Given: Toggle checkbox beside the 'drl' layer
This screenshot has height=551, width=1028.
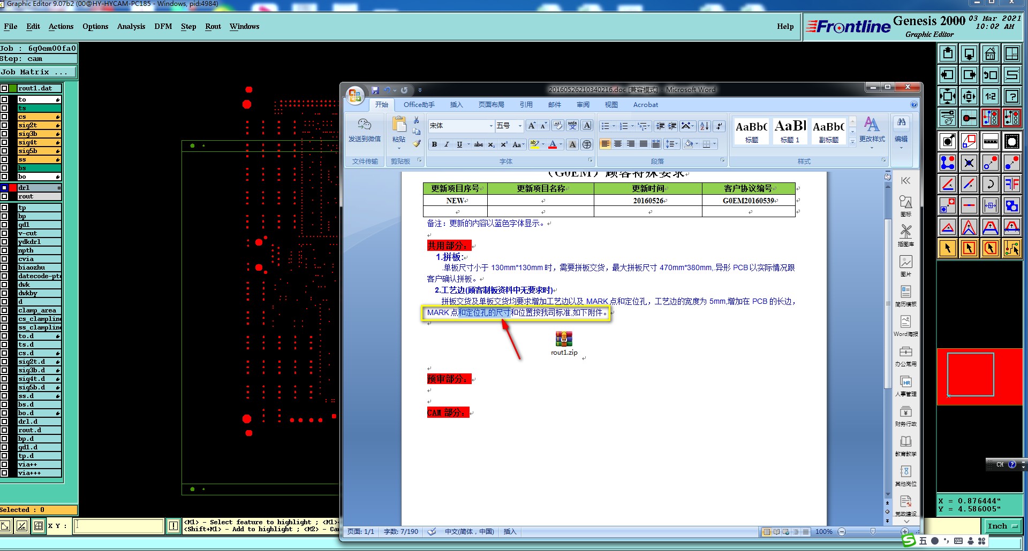Looking at the screenshot, I should click(x=4, y=188).
